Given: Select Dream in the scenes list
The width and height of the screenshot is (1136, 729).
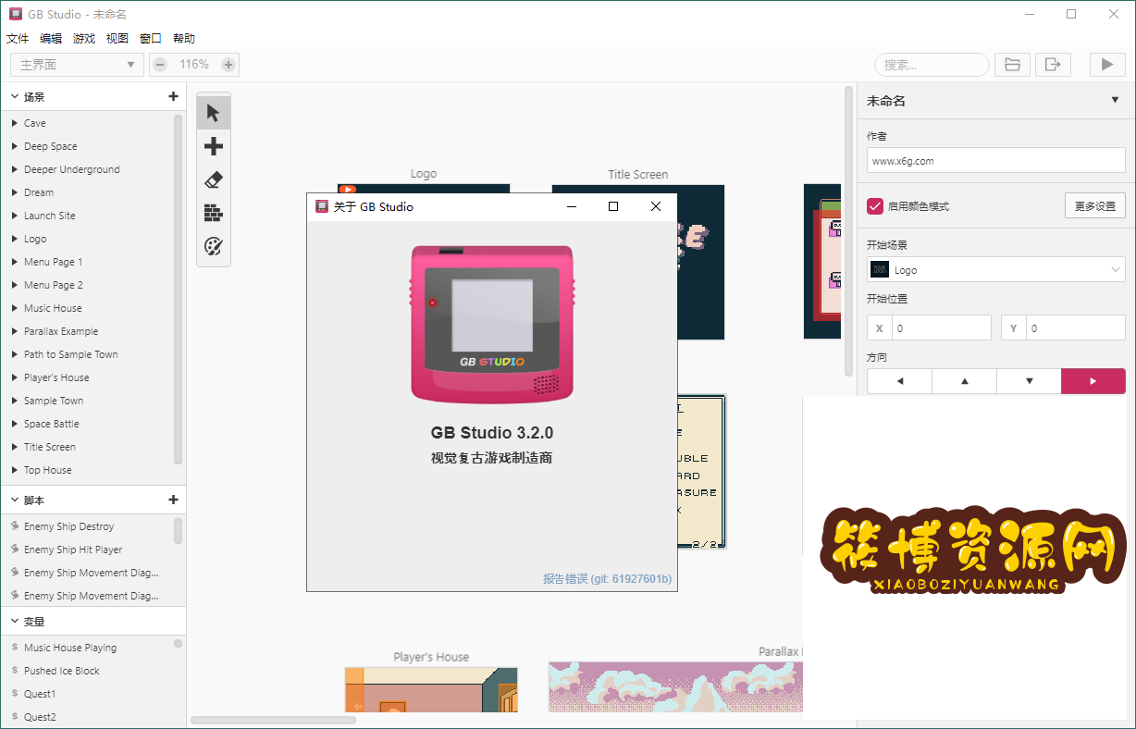Looking at the screenshot, I should click(x=39, y=192).
